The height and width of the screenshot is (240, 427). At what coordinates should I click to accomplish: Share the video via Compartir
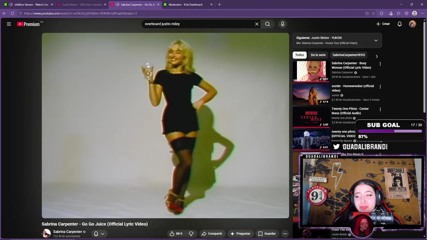(212, 234)
